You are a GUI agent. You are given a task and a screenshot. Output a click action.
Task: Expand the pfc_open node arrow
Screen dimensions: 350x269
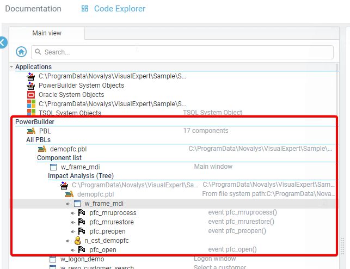tap(73, 250)
